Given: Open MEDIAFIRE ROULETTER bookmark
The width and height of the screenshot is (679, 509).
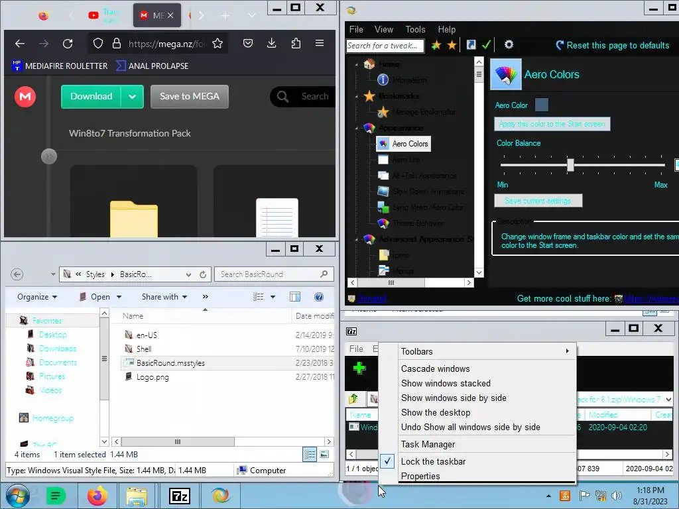Looking at the screenshot, I should click(x=60, y=66).
